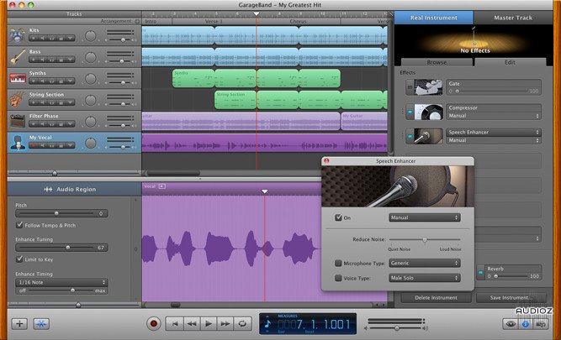Viewport: 561px width, 340px height.
Task: Toggle the Reverb effect on/off button
Action: [x=480, y=273]
